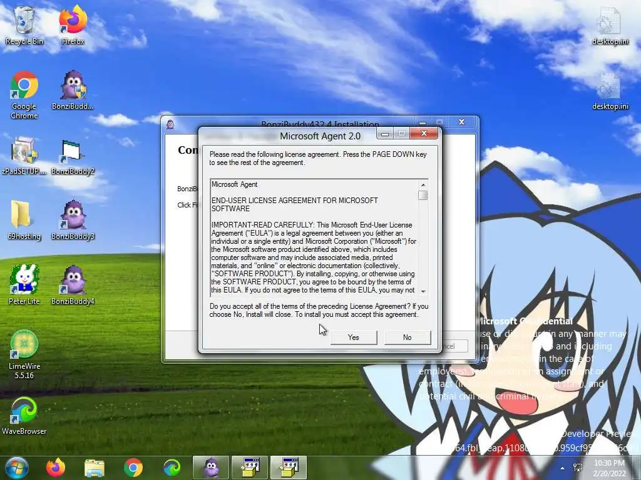Launch WaveBrowser from the taskbar
This screenshot has width=641, height=480.
pos(172,467)
